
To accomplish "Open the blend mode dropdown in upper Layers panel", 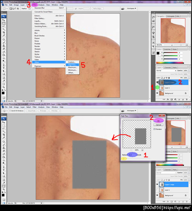I will [x=166, y=70].
